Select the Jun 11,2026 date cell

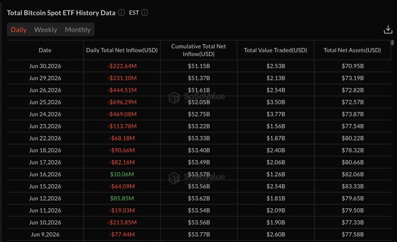(45, 211)
